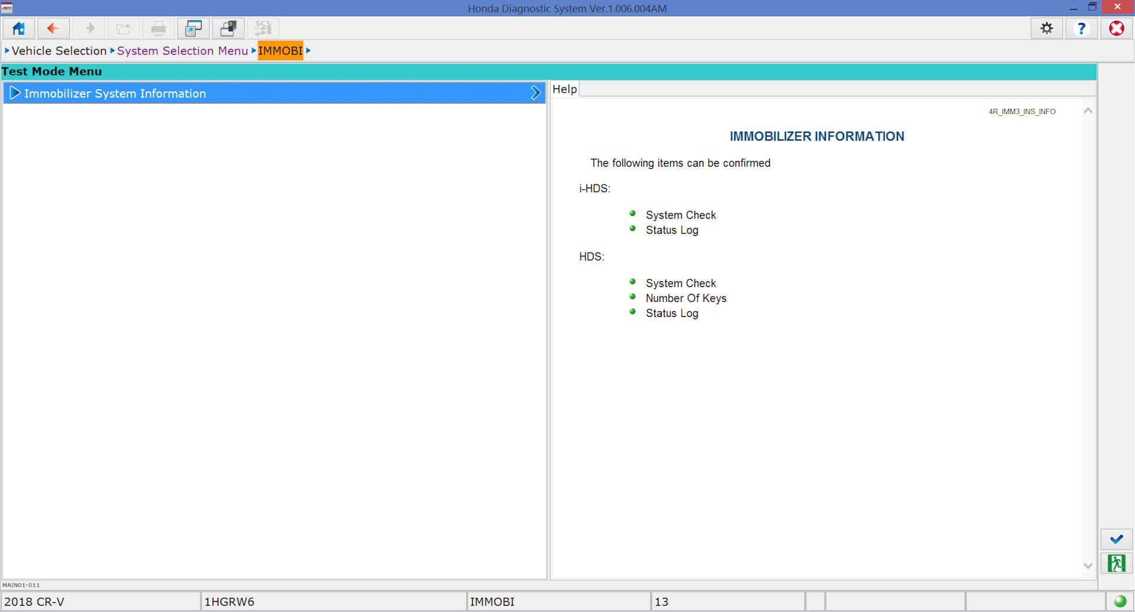
Task: Open Vehicle Selection breadcrumb
Action: click(x=59, y=51)
